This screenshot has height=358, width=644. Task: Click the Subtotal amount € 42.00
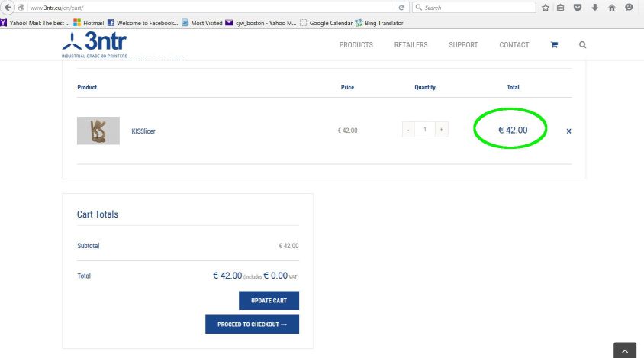(x=288, y=246)
